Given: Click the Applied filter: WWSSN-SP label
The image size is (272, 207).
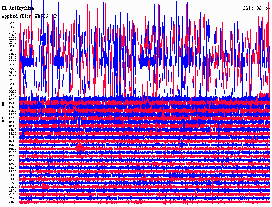Looking at the screenshot, I should click(29, 16).
